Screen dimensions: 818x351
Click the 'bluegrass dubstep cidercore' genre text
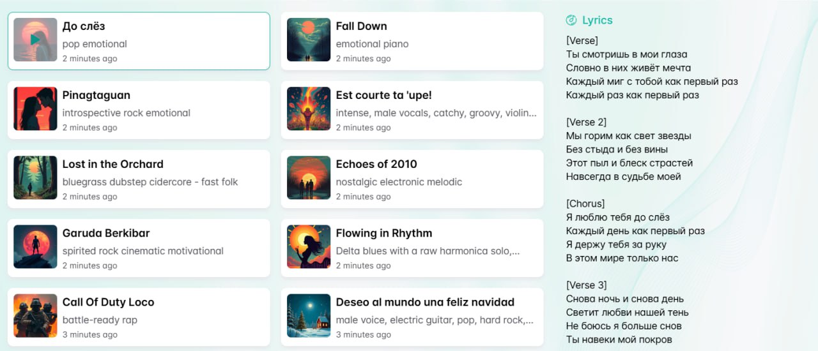pos(150,182)
